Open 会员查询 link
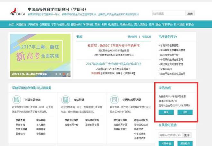 point(41,134)
